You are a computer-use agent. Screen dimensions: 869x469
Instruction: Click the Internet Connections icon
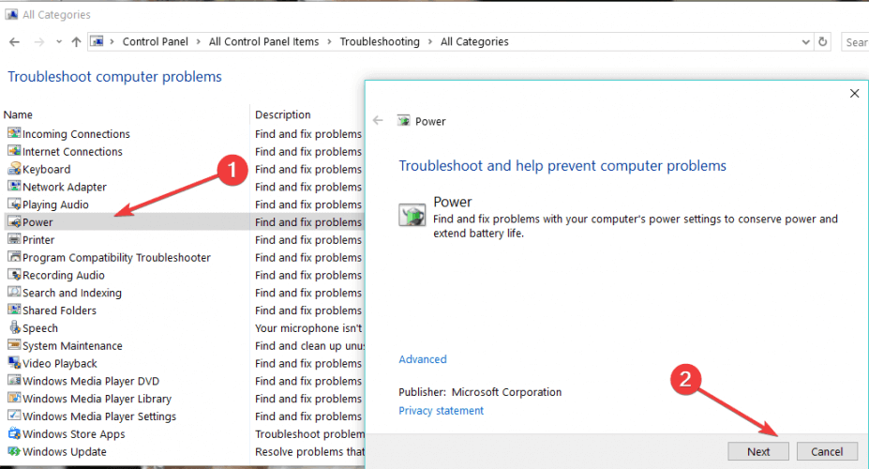pos(14,151)
